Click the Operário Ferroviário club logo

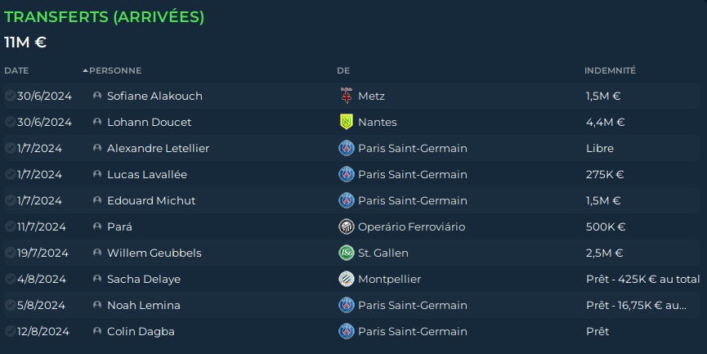pos(347,226)
